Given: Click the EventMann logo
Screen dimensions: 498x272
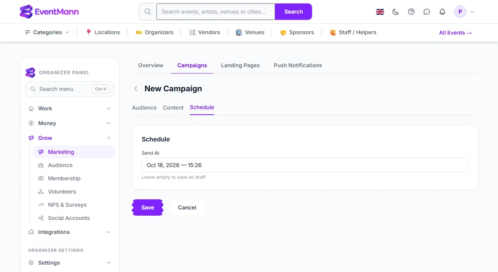Looking at the screenshot, I should point(49,12).
